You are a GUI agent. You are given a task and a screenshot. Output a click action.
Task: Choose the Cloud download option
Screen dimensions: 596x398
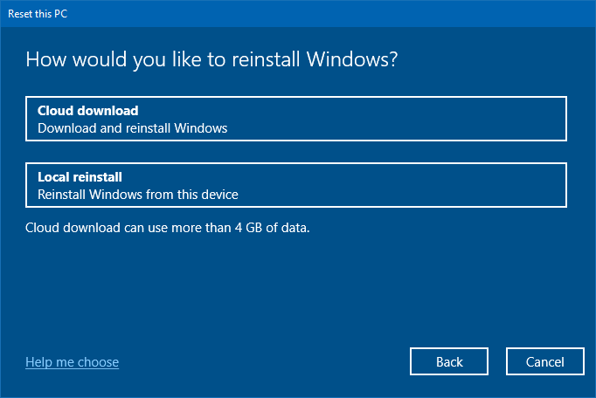[296, 119]
